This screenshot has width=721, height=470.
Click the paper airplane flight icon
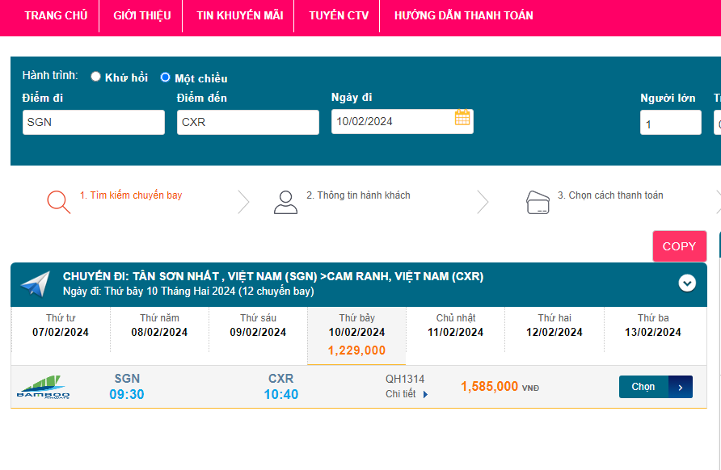coord(36,283)
